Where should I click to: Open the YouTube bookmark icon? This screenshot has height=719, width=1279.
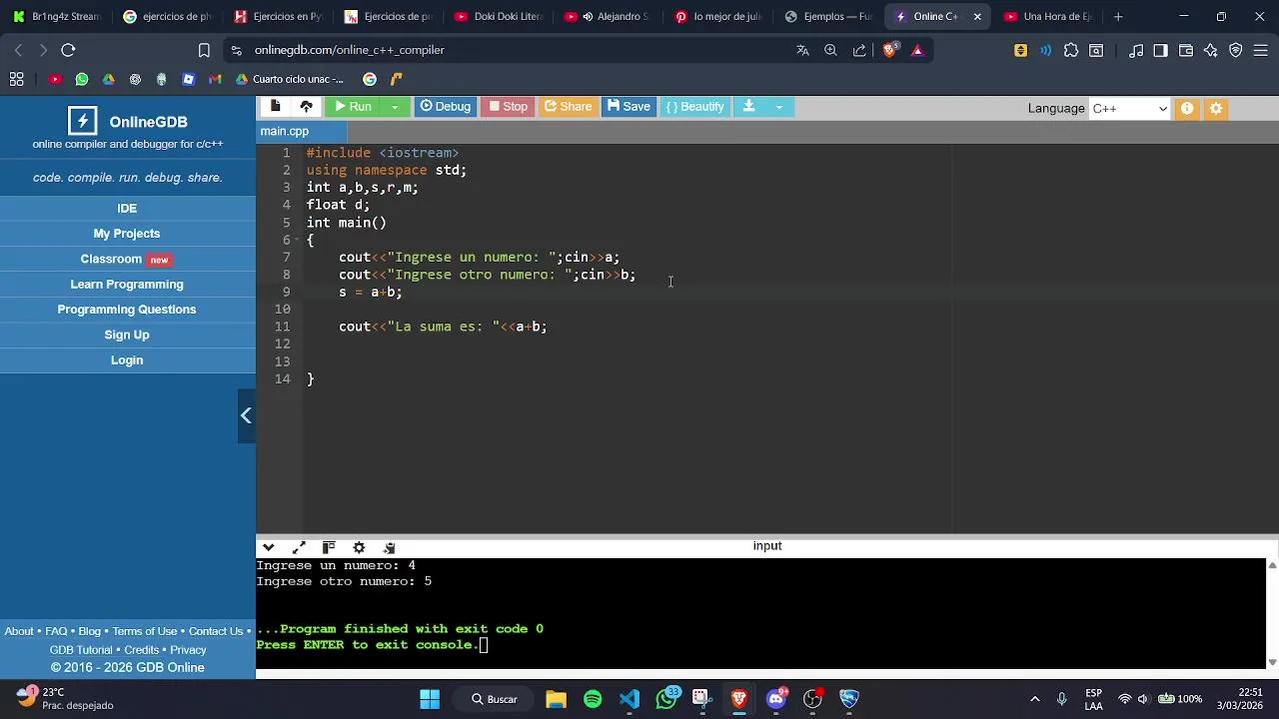click(x=55, y=79)
